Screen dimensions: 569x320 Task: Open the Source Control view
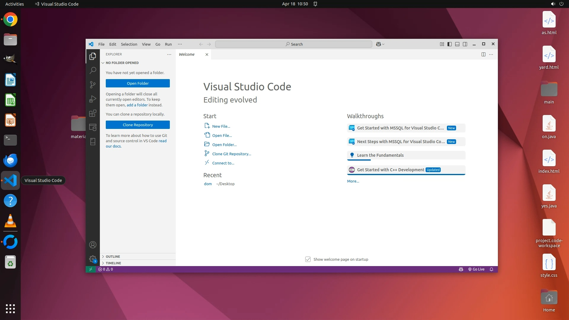pyautogui.click(x=93, y=85)
